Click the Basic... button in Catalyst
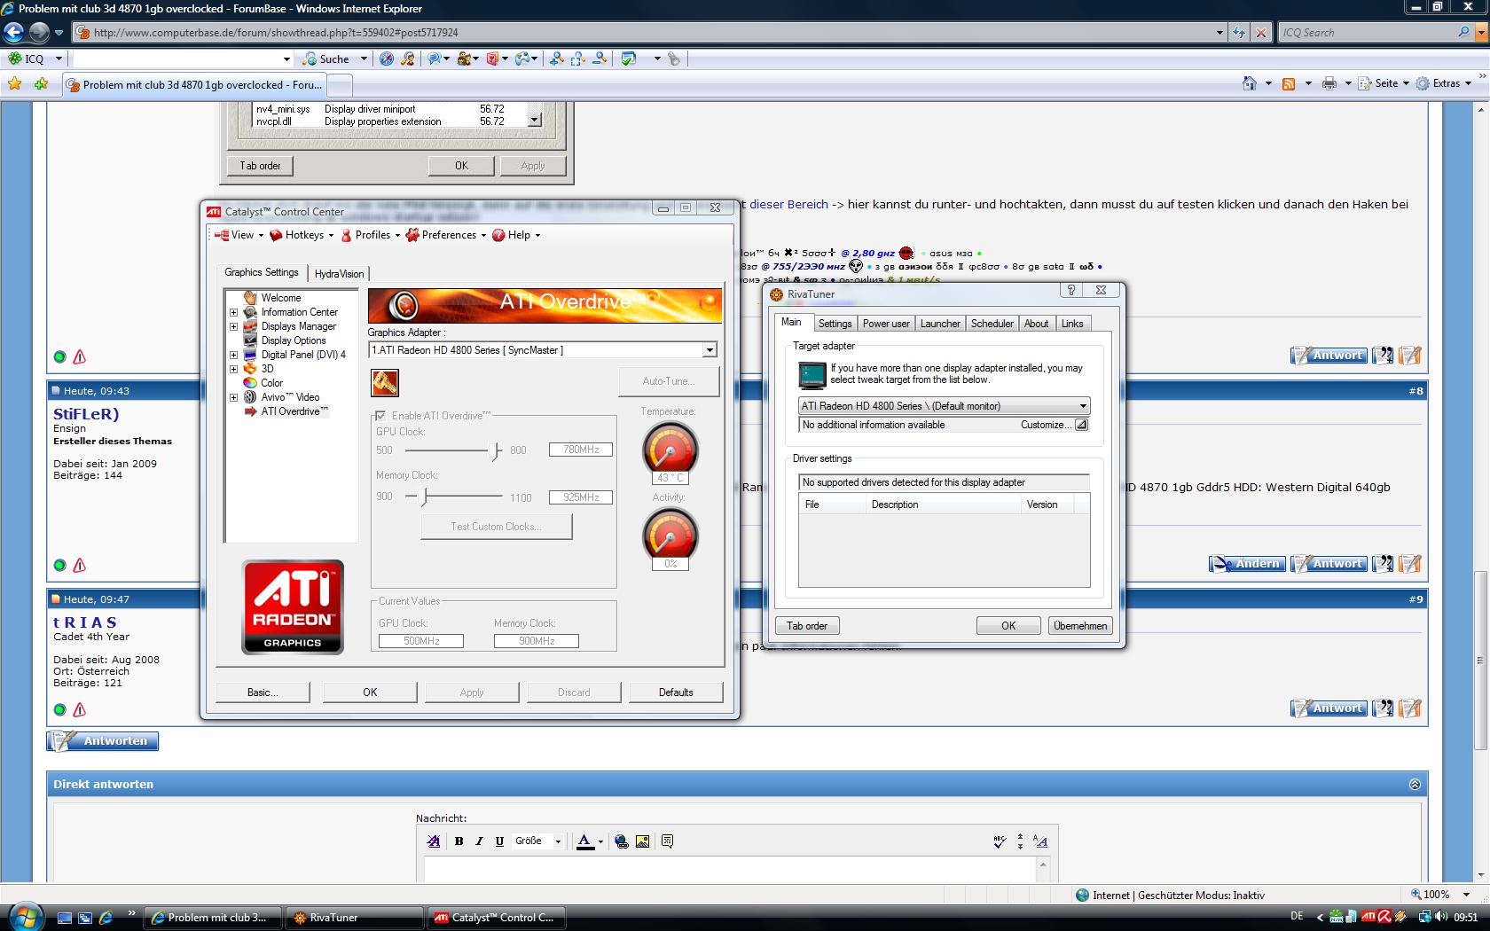1490x931 pixels. pos(263,692)
